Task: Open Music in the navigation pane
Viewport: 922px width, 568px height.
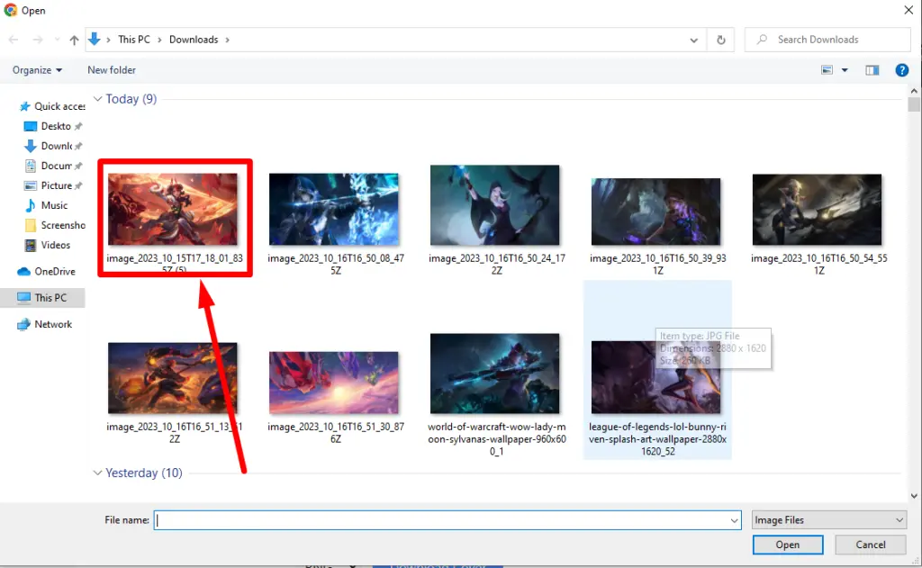Action: [46, 205]
